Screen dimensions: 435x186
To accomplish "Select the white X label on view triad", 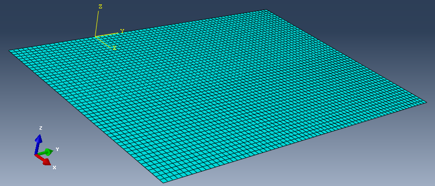I will point(54,167).
